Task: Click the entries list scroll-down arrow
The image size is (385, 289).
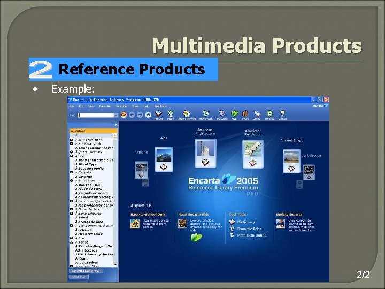Action: click(115, 265)
